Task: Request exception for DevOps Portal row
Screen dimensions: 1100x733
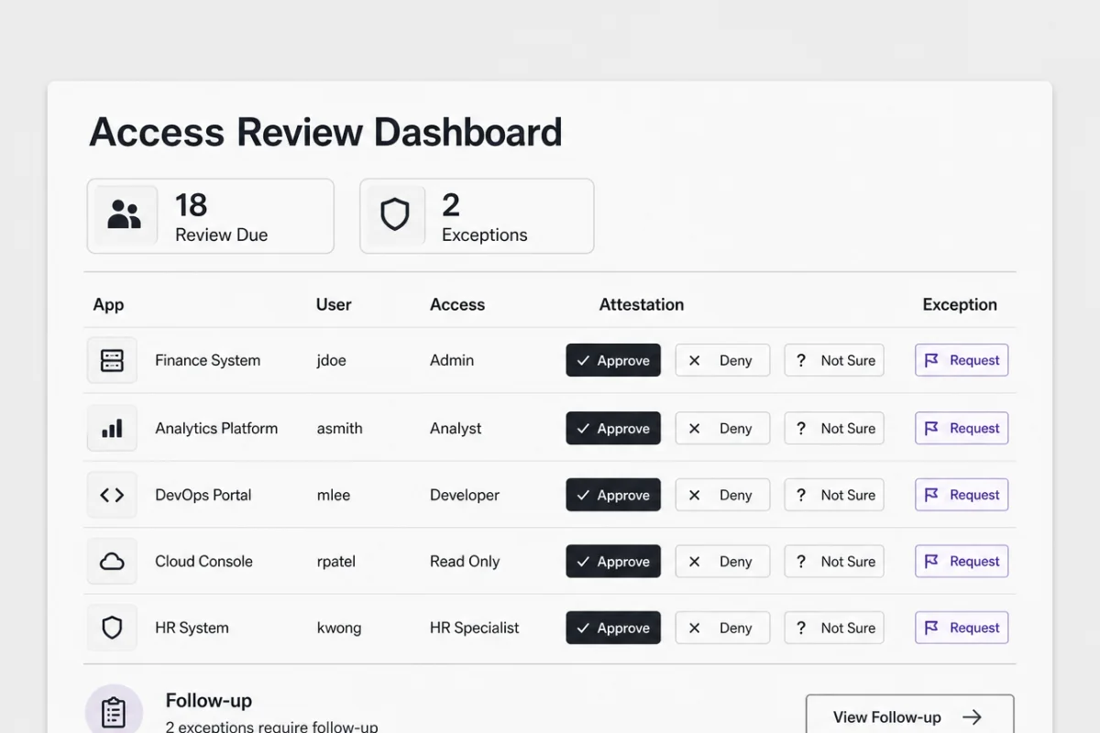Action: click(x=962, y=495)
